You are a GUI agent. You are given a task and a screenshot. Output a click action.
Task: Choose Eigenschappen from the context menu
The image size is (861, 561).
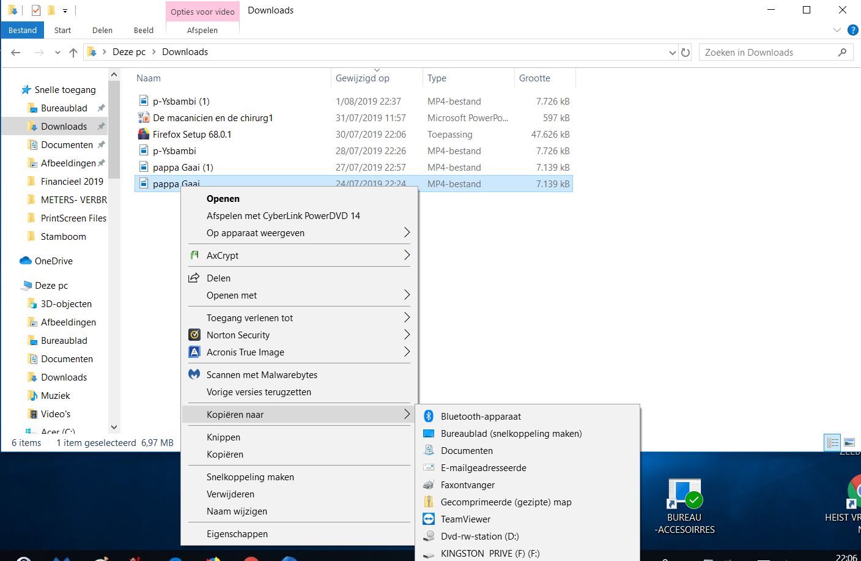pyautogui.click(x=237, y=533)
